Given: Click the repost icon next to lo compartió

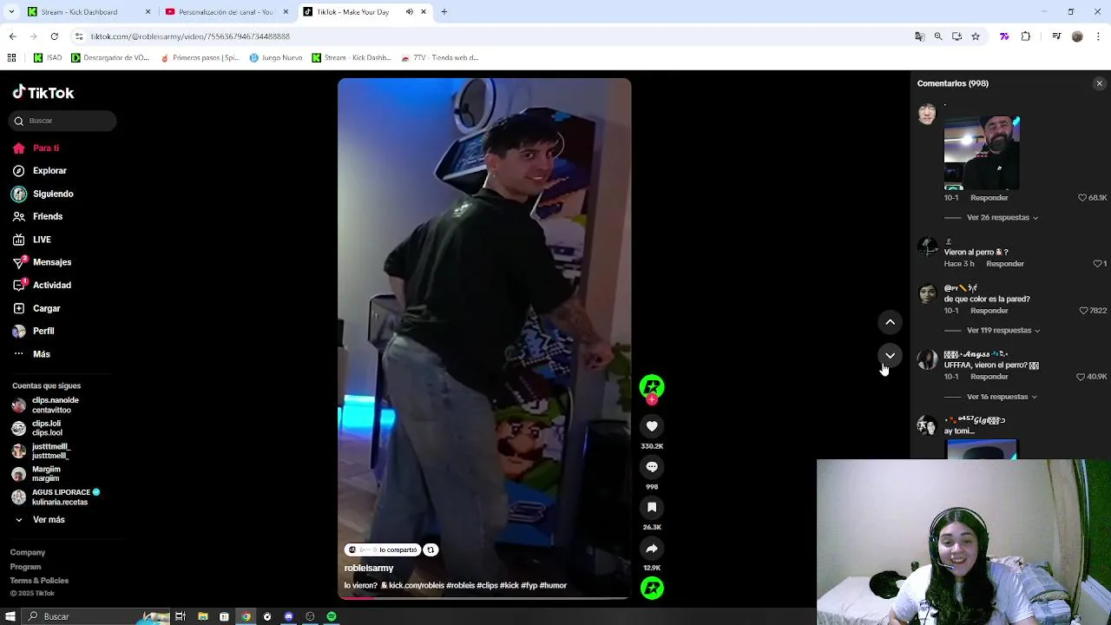Looking at the screenshot, I should 431,549.
